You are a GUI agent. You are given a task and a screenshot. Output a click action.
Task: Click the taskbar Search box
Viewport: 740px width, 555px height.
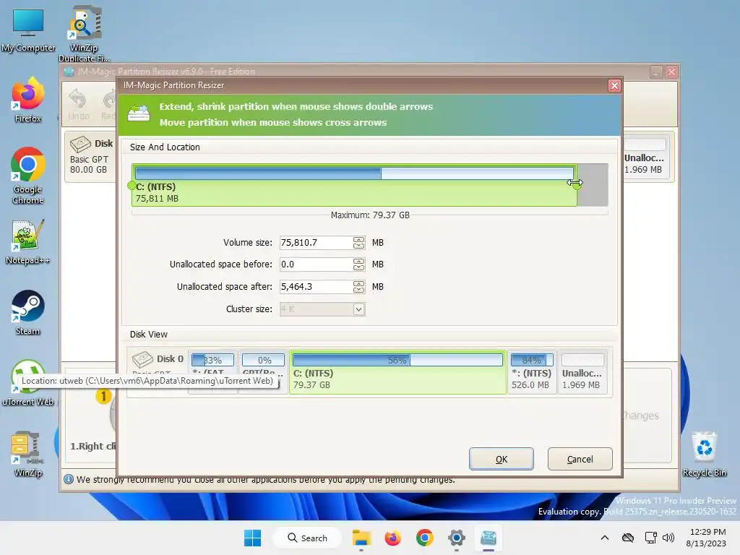(x=307, y=538)
